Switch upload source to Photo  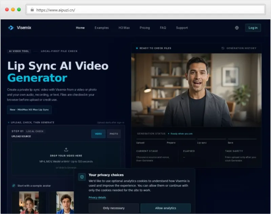pyautogui.click(x=114, y=134)
